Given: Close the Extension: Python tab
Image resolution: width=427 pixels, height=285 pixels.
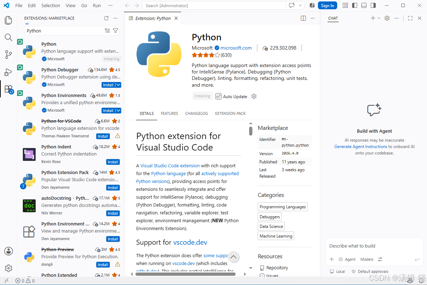Looking at the screenshot, I should click(176, 18).
